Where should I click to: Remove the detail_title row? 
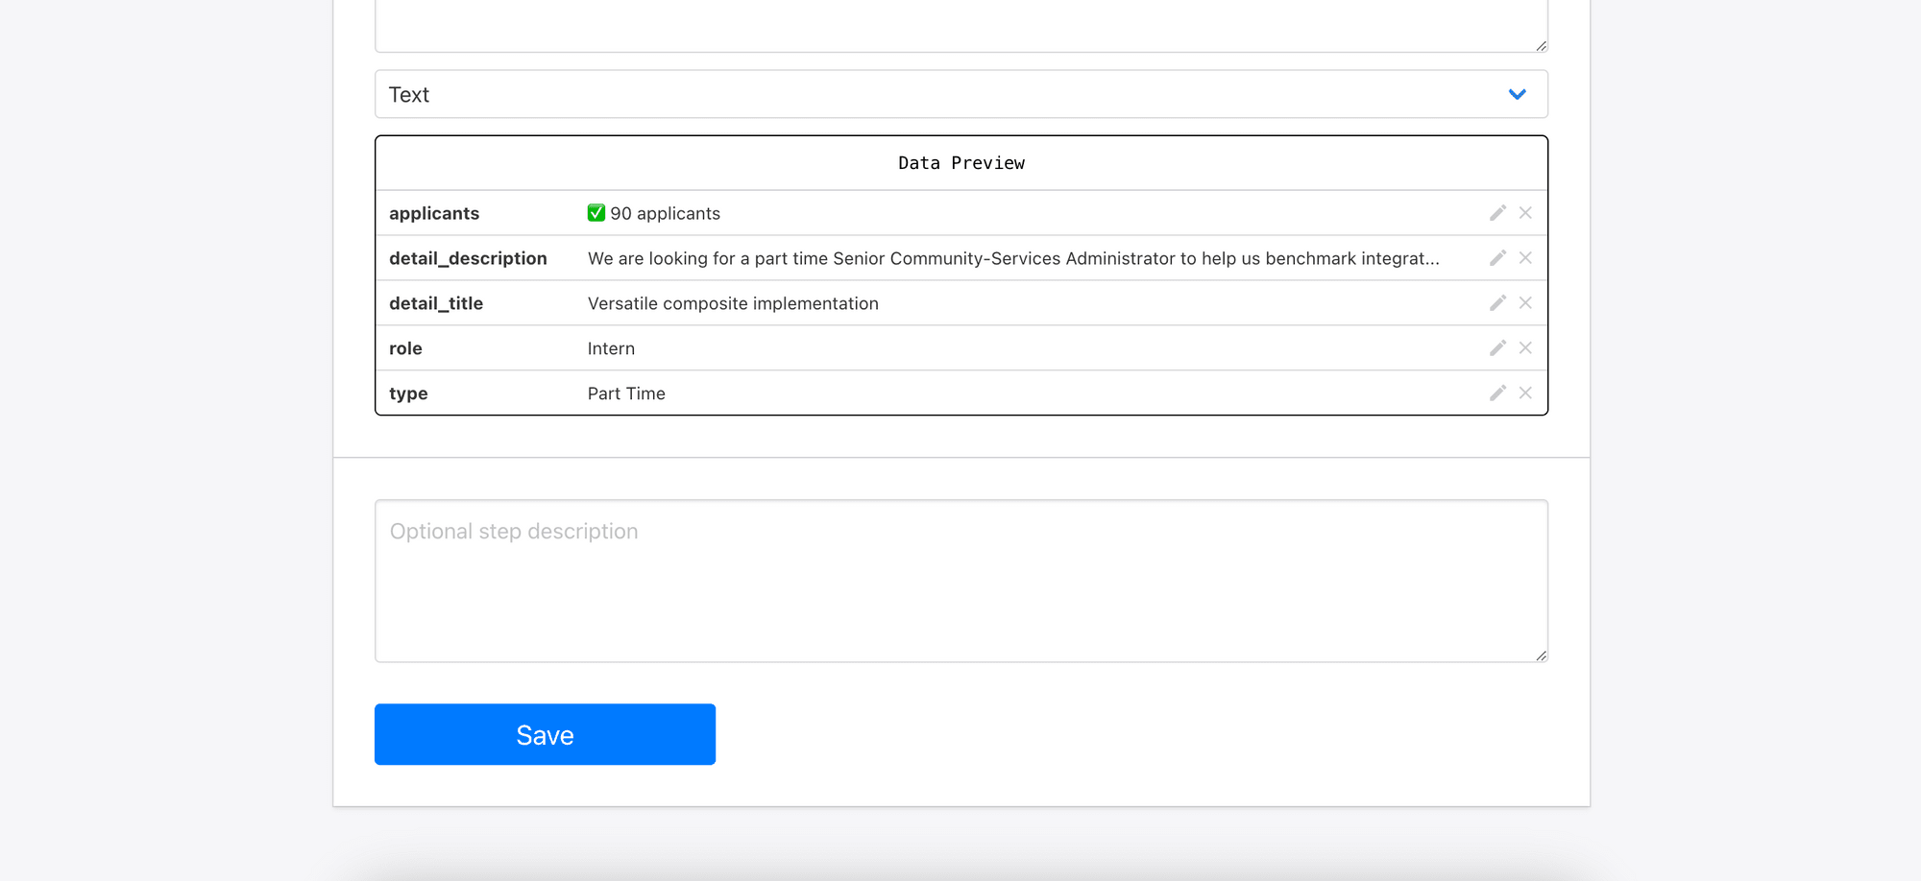[1525, 303]
